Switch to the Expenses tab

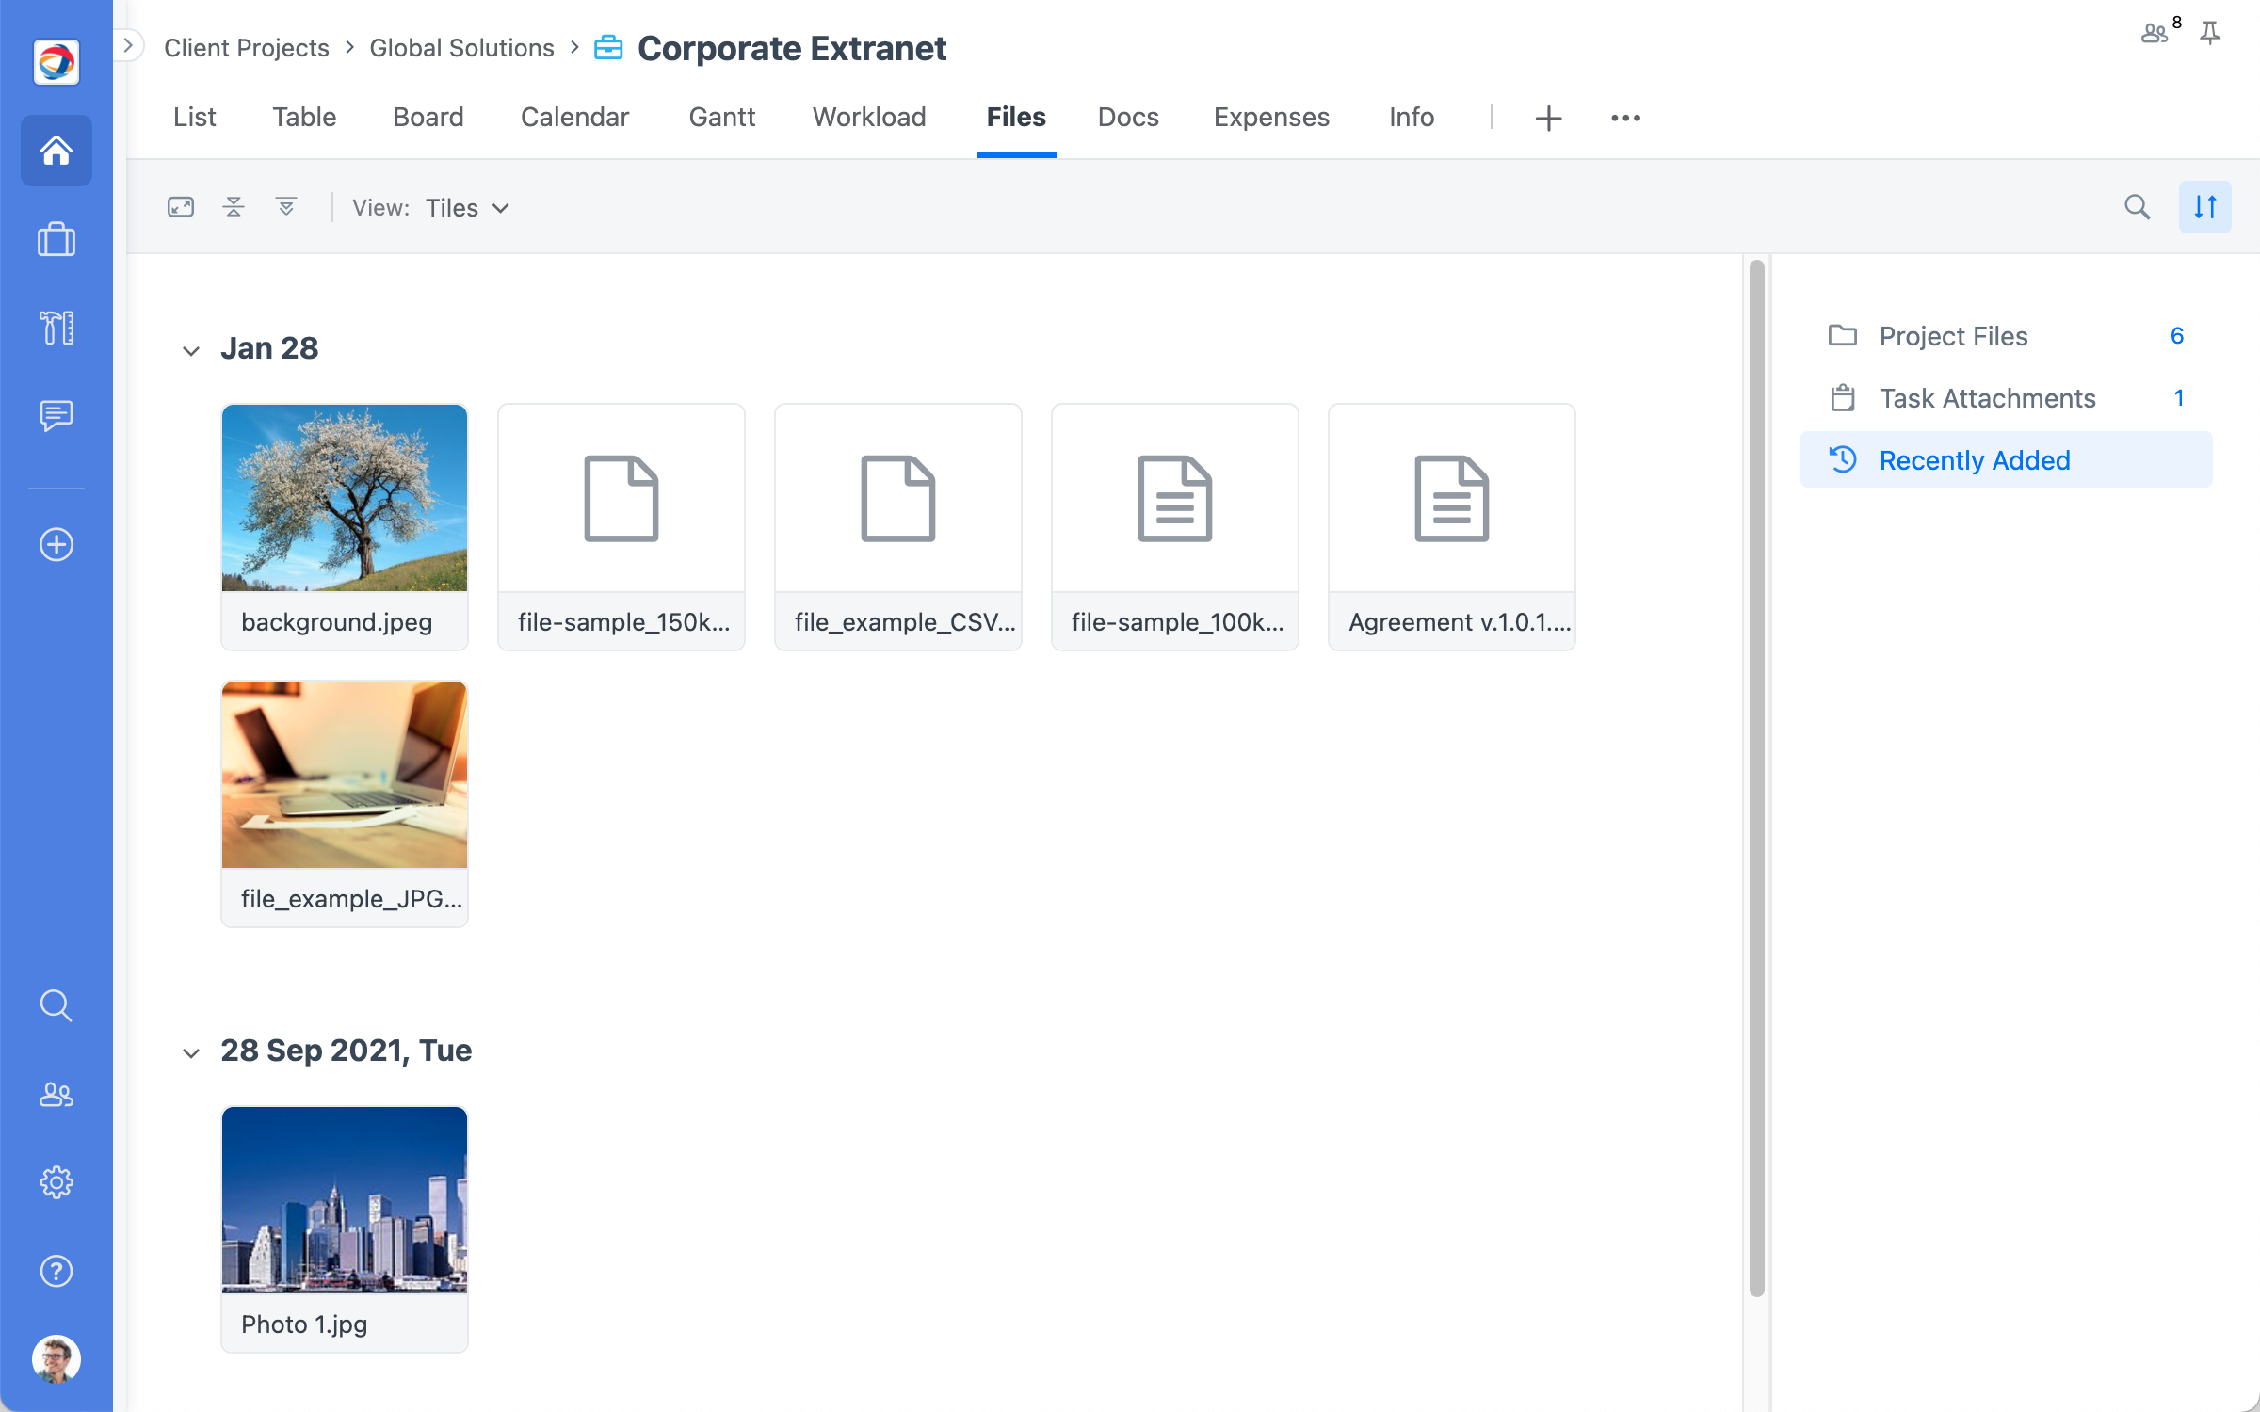[1271, 117]
